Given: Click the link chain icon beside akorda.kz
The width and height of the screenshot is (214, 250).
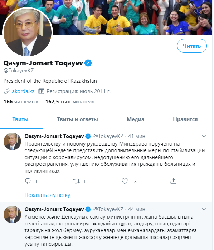Looking at the screenshot, I should coord(7,91).
